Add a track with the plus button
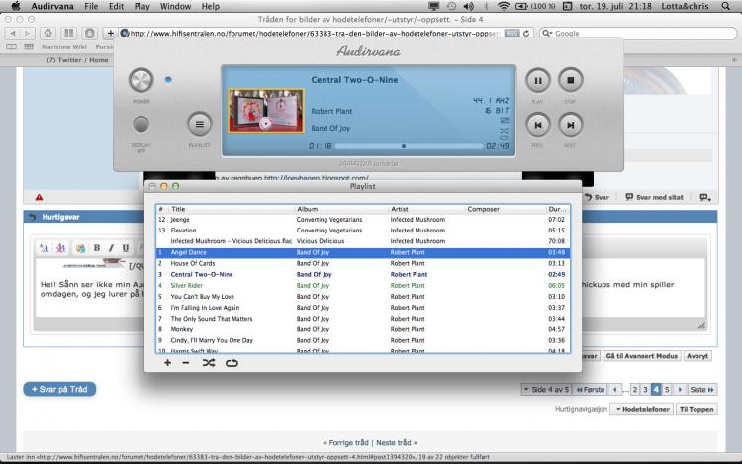 click(x=167, y=363)
